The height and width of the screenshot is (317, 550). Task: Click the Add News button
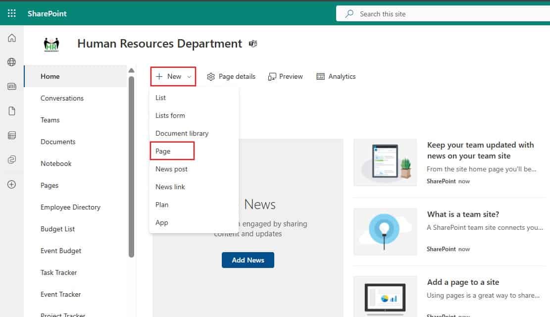[x=248, y=260]
